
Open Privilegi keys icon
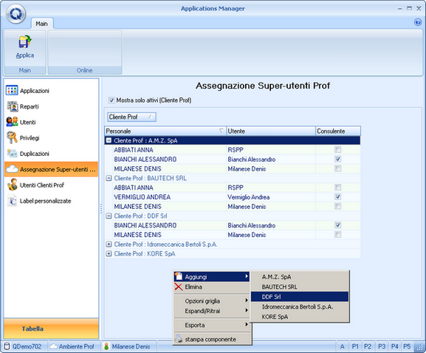tap(12, 137)
